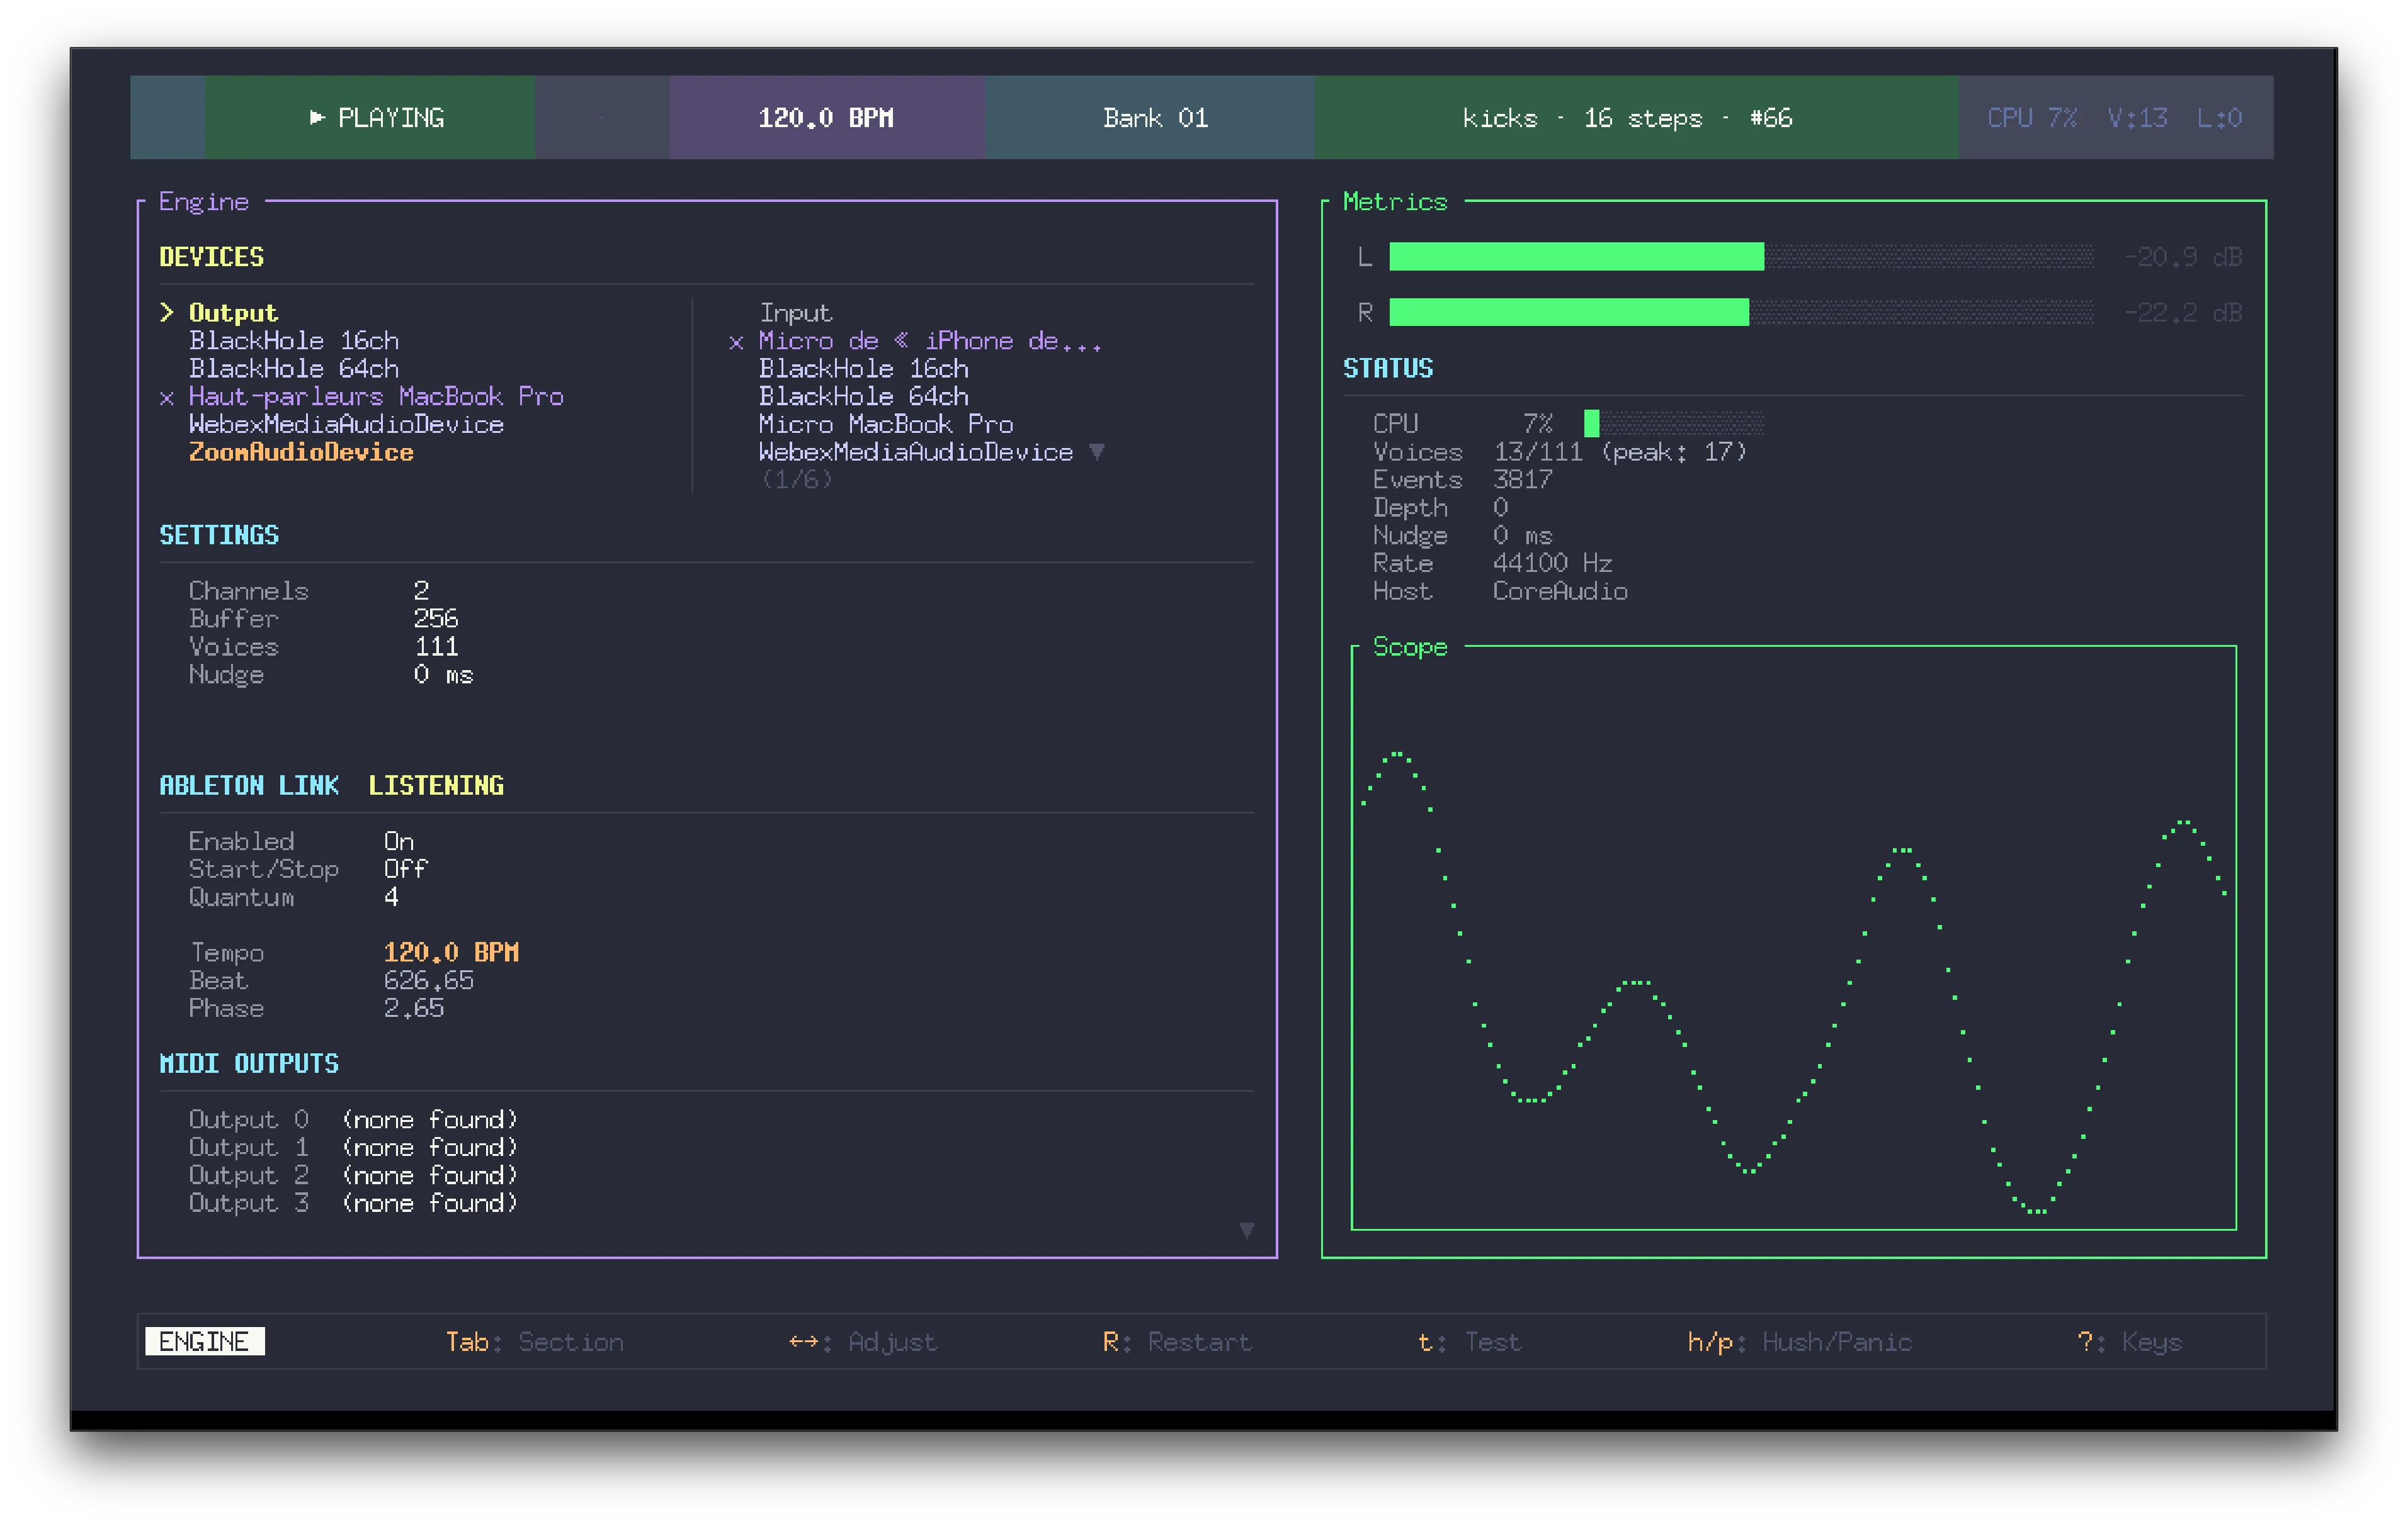Viewport: 2408px width, 1524px height.
Task: Select ZoomAudioDevice as output device
Action: (x=301, y=452)
